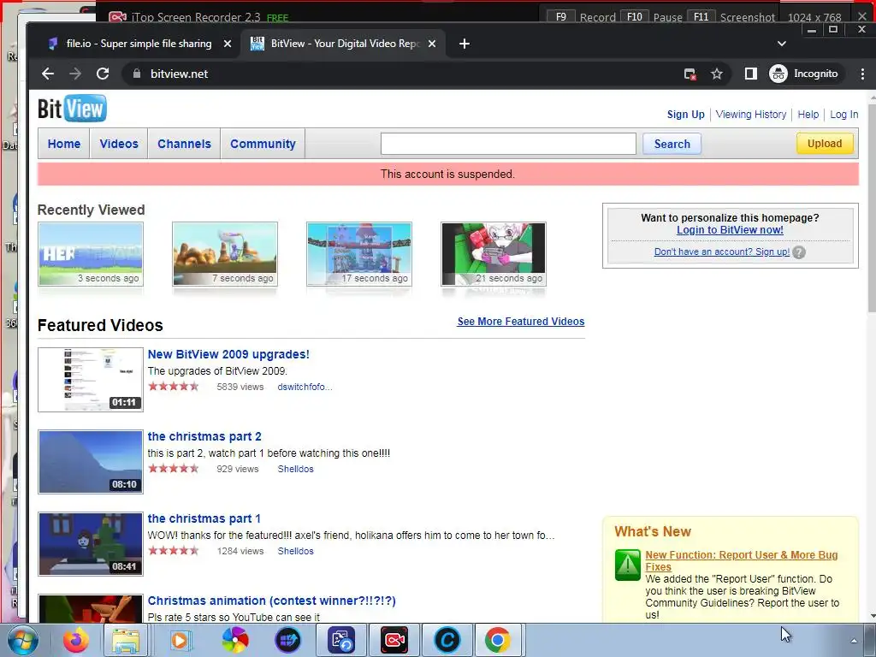Viewport: 876px width, 657px height.
Task: Click the Log In link
Action: click(843, 115)
